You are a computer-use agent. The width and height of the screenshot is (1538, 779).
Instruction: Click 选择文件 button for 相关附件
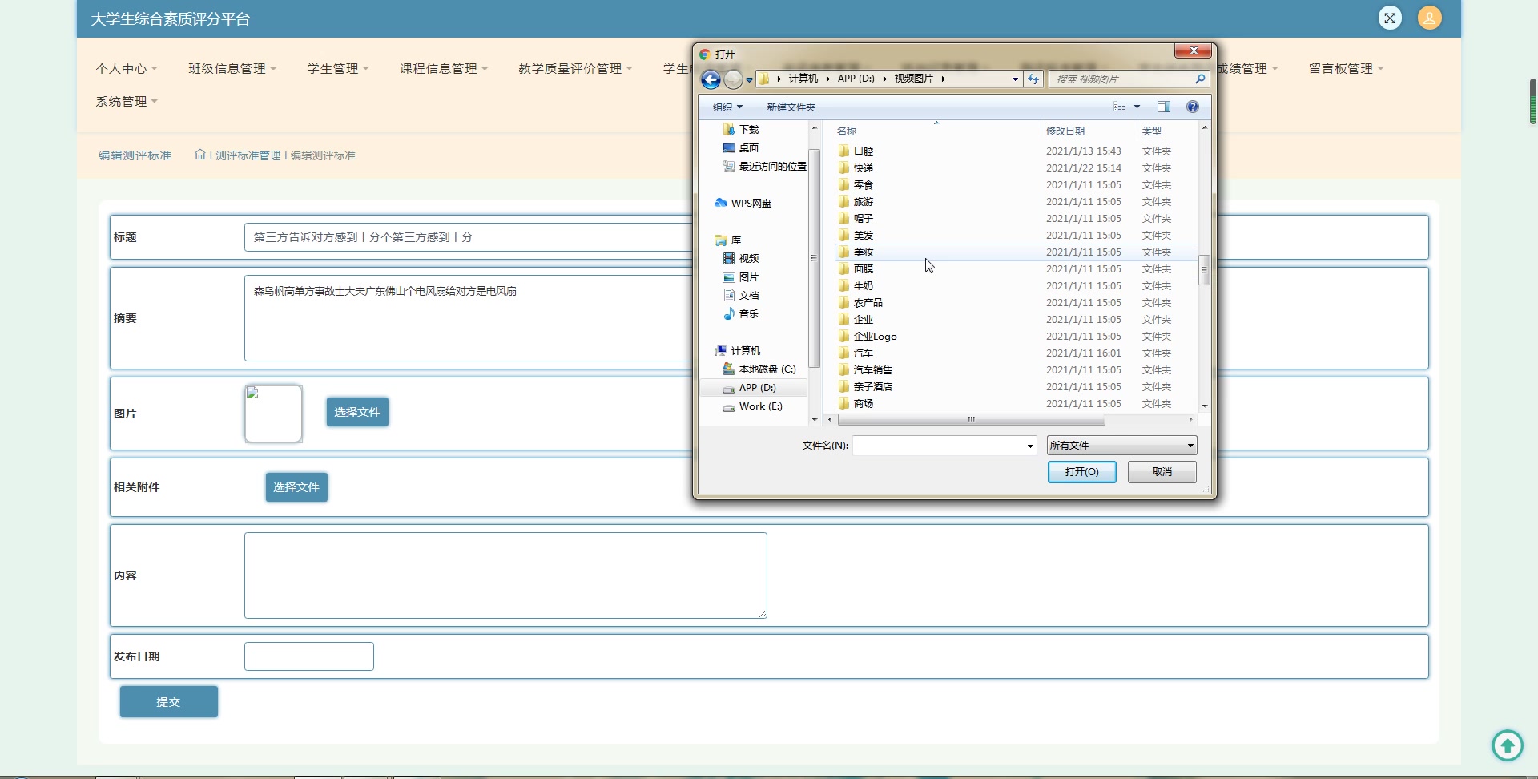pyautogui.click(x=296, y=487)
